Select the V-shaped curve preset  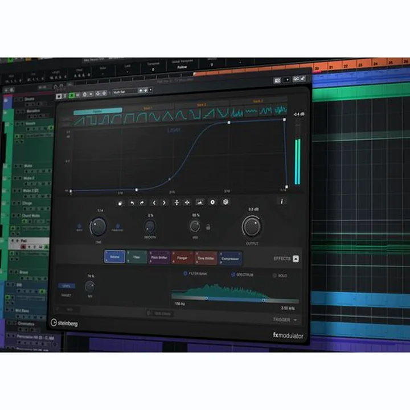tap(223, 113)
